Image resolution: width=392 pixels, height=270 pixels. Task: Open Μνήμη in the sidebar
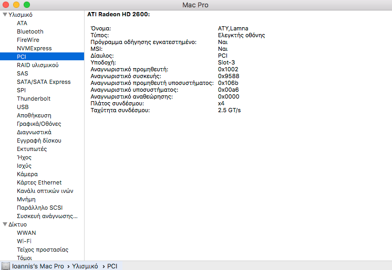pos(26,199)
